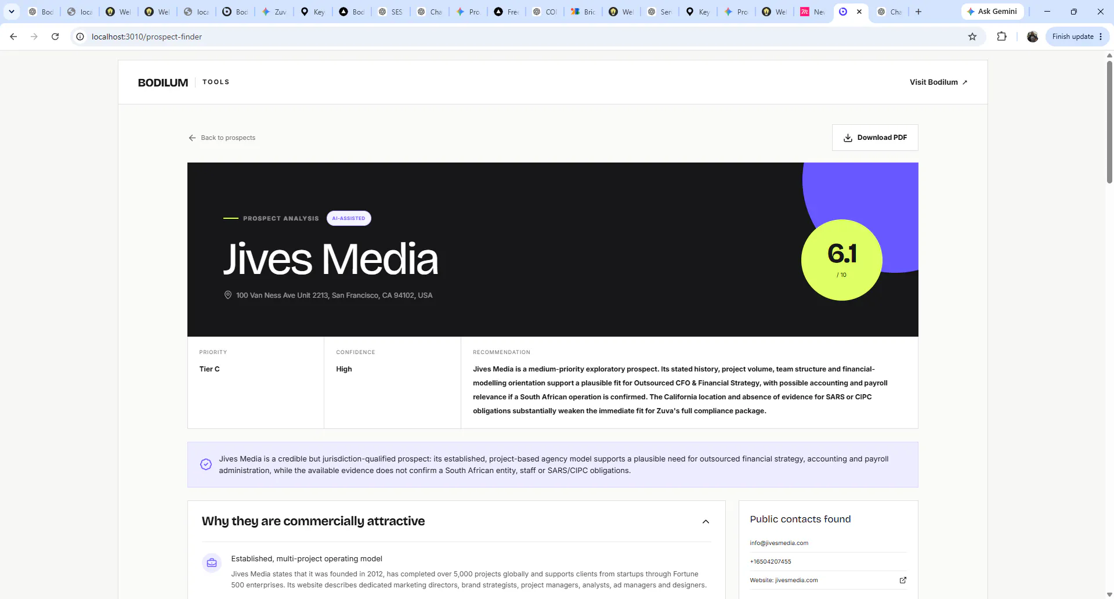Screen dimensions: 1114x599
Task: Select the Tier C priority value
Action: [209, 369]
